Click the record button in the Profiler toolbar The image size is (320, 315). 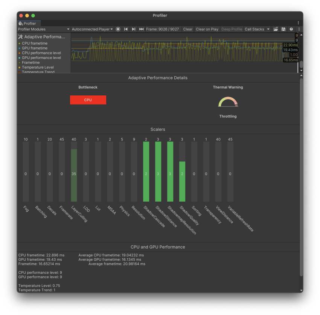(x=118, y=29)
